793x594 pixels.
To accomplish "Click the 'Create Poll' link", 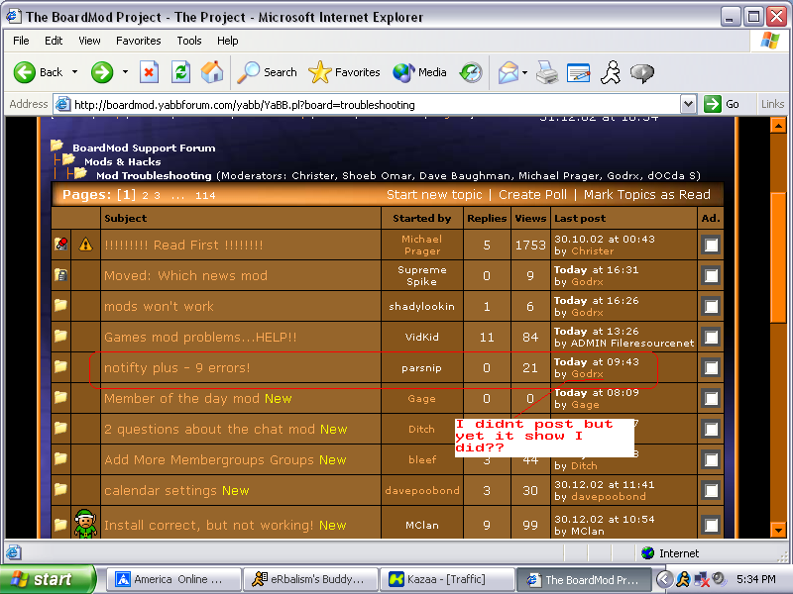I will pos(532,194).
